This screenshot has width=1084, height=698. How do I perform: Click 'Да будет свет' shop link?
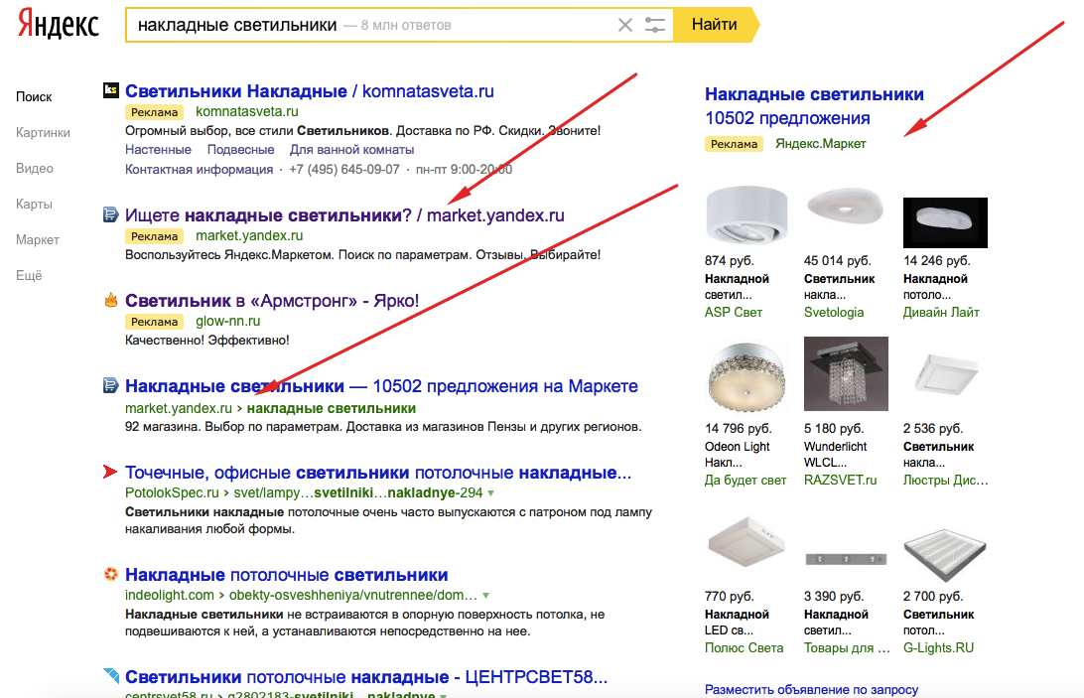(745, 481)
